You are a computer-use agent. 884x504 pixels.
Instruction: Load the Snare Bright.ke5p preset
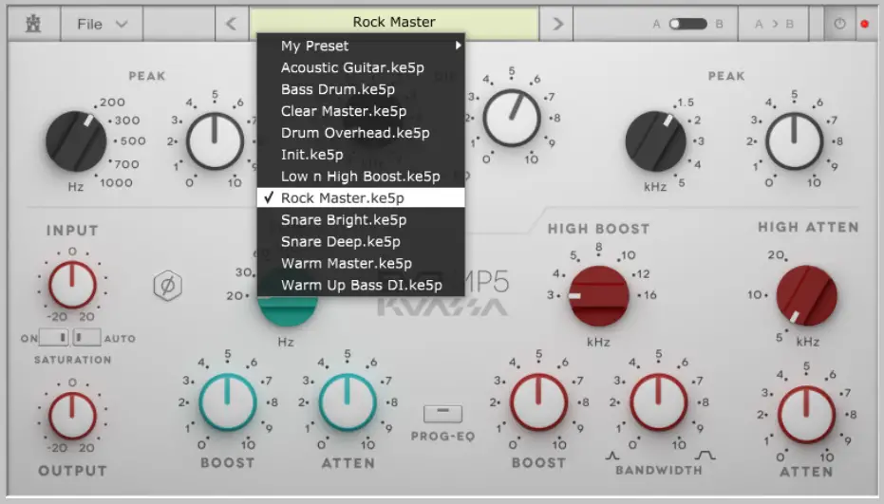click(361, 220)
